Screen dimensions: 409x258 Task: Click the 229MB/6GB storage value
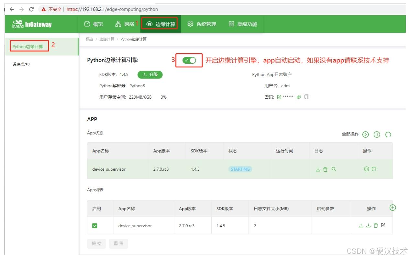coord(140,97)
